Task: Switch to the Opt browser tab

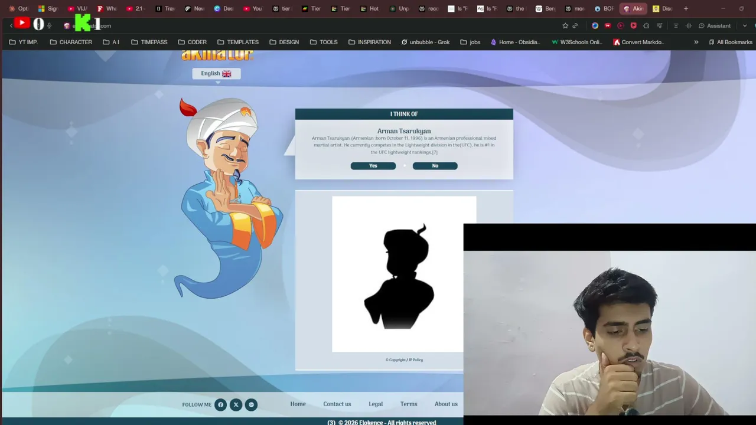Action: pyautogui.click(x=19, y=9)
